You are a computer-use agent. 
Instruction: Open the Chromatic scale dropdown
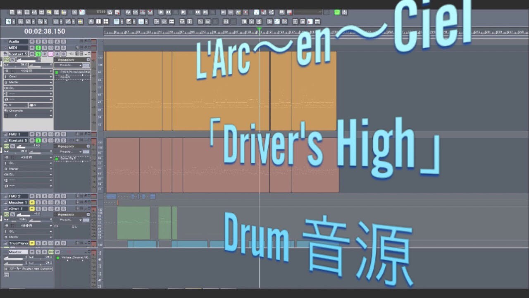[29, 111]
